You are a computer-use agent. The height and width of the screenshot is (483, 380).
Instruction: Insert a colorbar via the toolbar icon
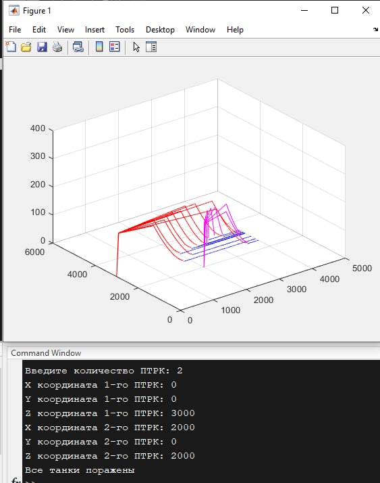click(x=99, y=47)
